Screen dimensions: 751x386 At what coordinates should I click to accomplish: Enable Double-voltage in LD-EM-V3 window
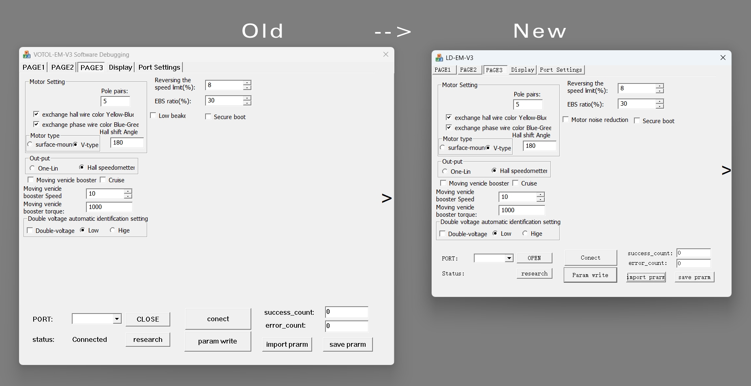[x=443, y=234]
